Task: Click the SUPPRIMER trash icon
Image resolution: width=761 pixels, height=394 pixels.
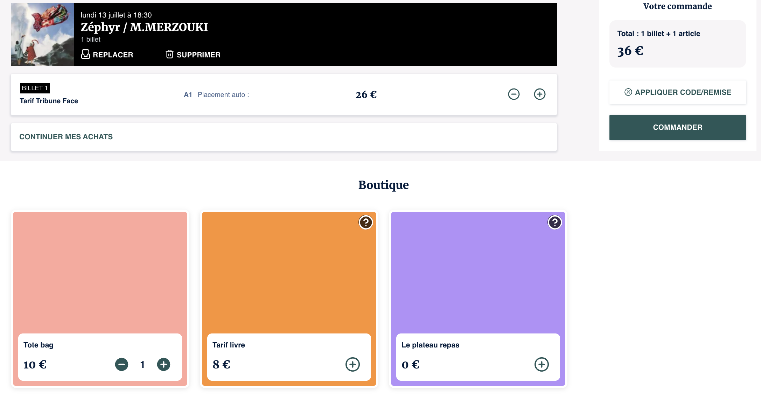Action: tap(169, 54)
